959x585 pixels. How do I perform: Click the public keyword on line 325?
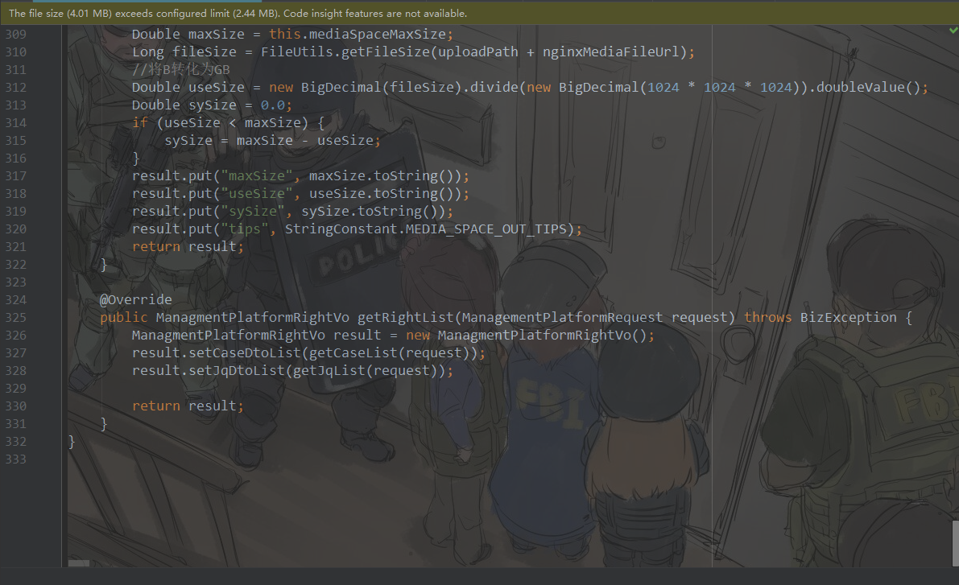click(123, 317)
